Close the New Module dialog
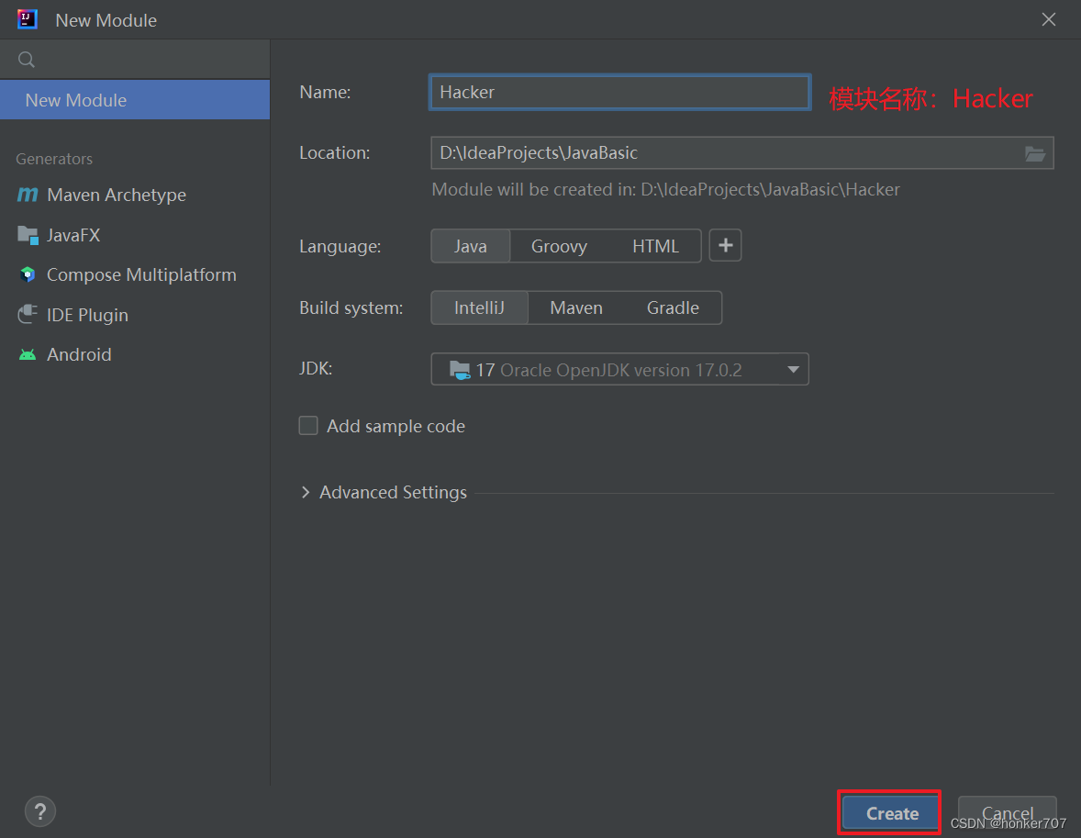The height and width of the screenshot is (838, 1081). tap(1049, 19)
